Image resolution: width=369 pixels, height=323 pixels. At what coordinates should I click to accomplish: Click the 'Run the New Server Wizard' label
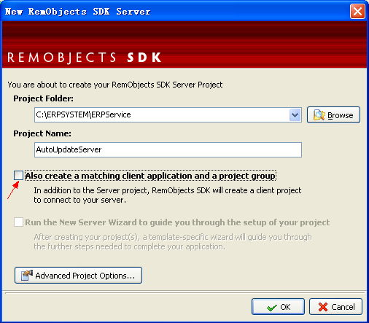(x=177, y=222)
